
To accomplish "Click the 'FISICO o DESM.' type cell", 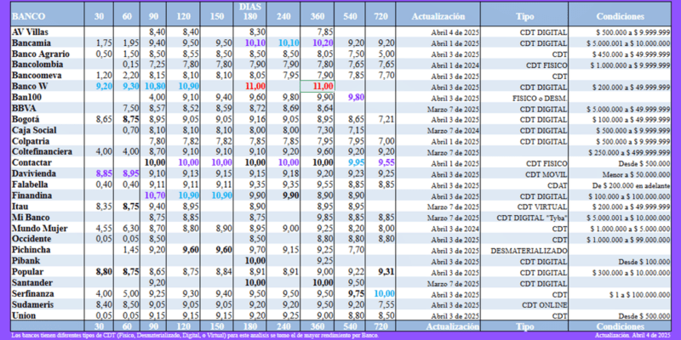I will tap(540, 98).
